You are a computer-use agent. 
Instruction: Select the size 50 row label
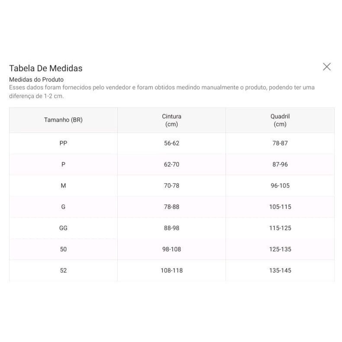coord(63,249)
